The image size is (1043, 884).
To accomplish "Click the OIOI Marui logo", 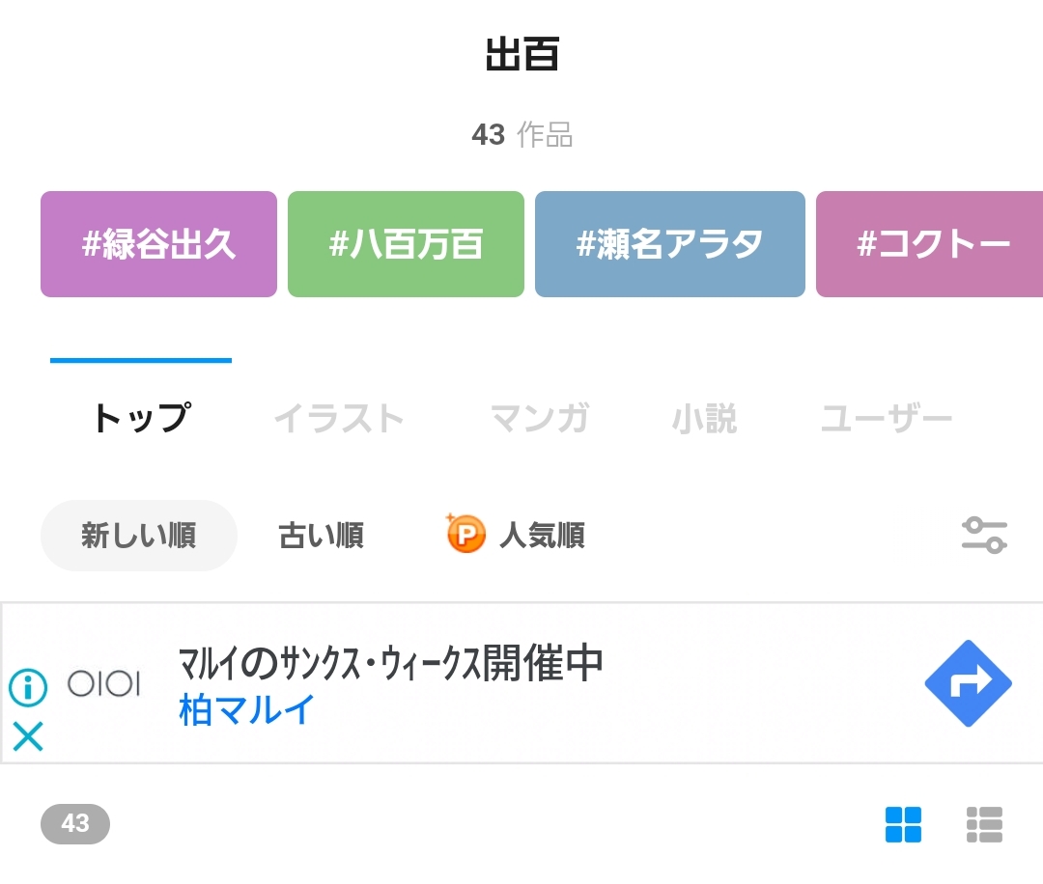I will coord(103,684).
